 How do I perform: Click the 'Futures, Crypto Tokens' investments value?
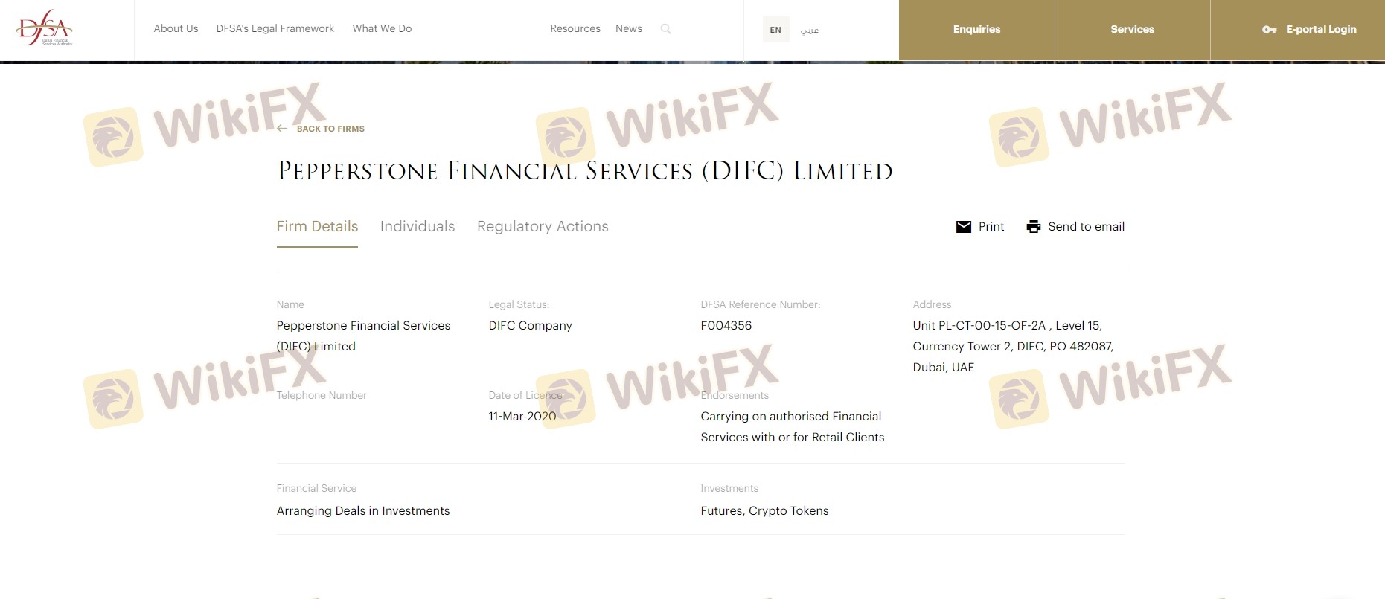764,511
